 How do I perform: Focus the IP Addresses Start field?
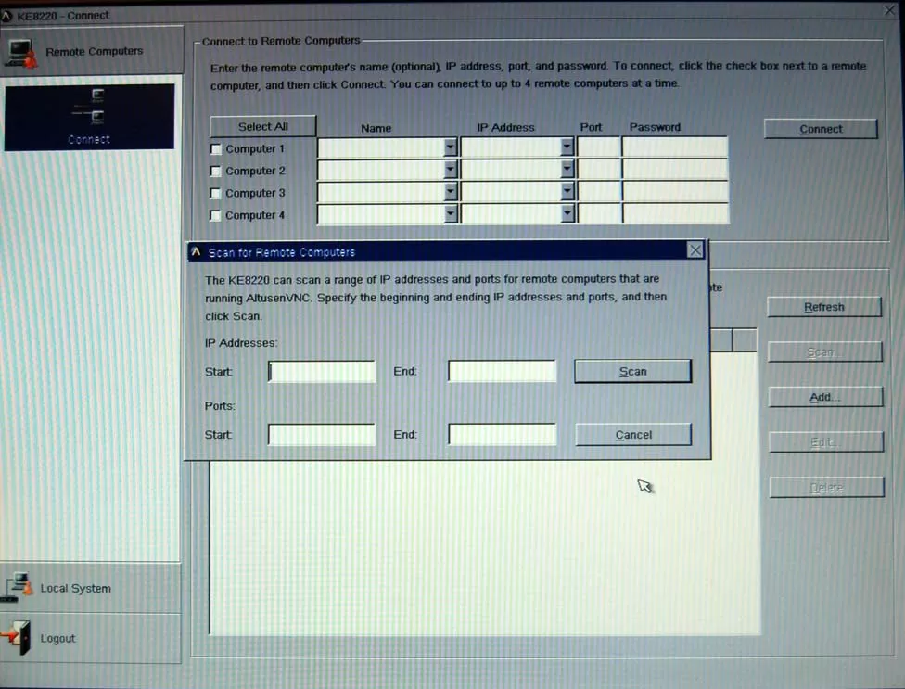pyautogui.click(x=322, y=372)
